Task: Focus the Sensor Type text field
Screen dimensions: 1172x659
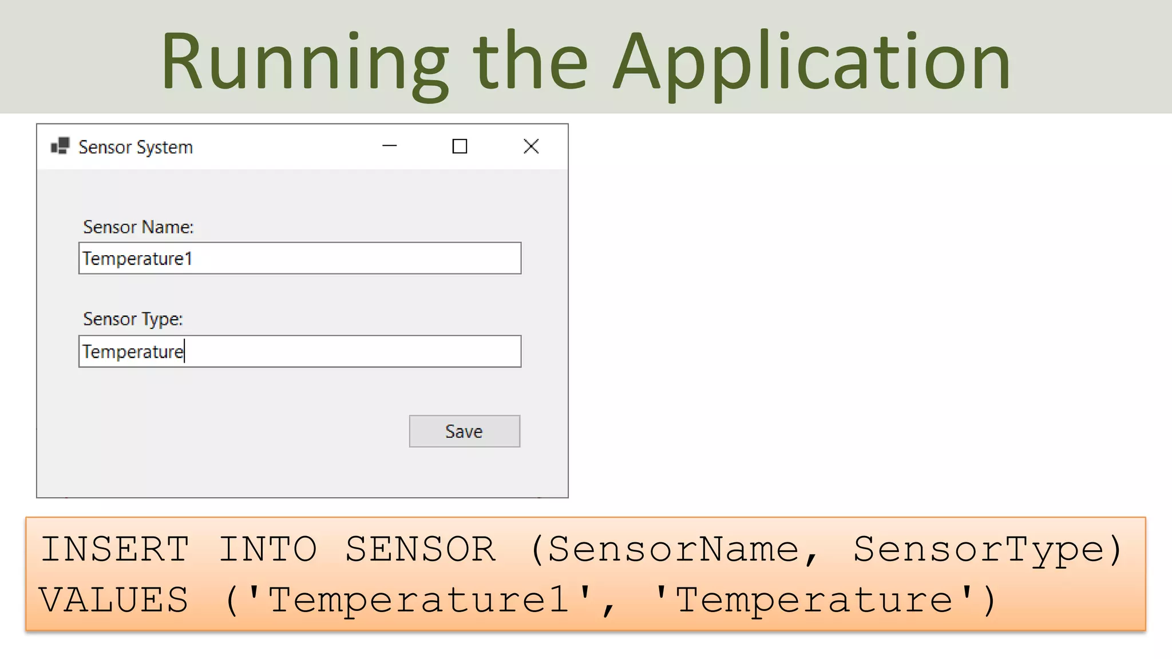Action: (x=300, y=351)
